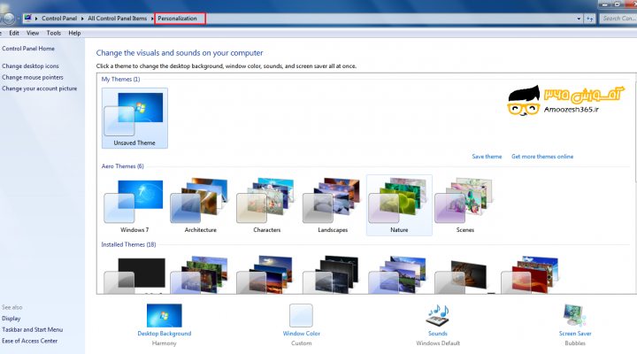Image resolution: width=637 pixels, height=354 pixels.
Task: Open the Sounds music notes icon
Action: (438, 315)
